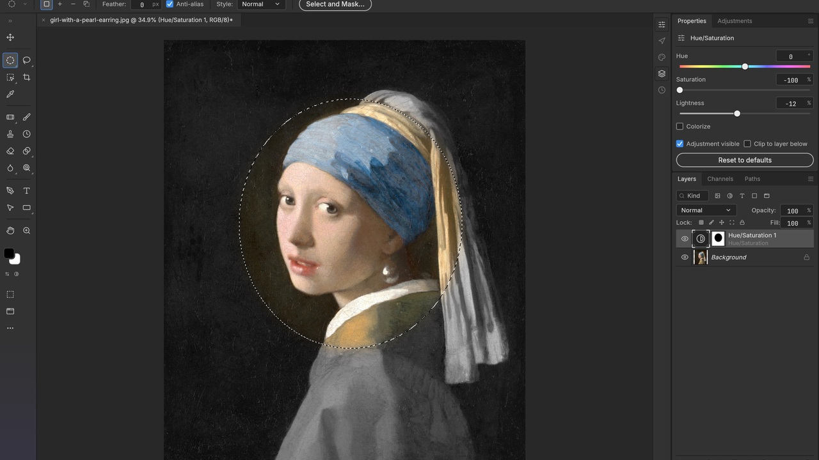Click the Layers panel icon in side strip
The width and height of the screenshot is (819, 460).
click(x=662, y=73)
